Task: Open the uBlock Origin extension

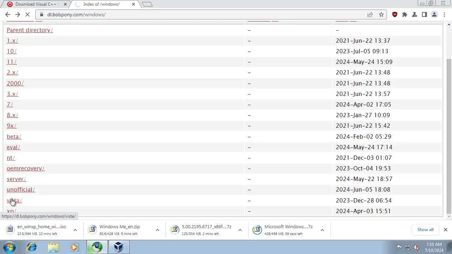Action: 395,14
